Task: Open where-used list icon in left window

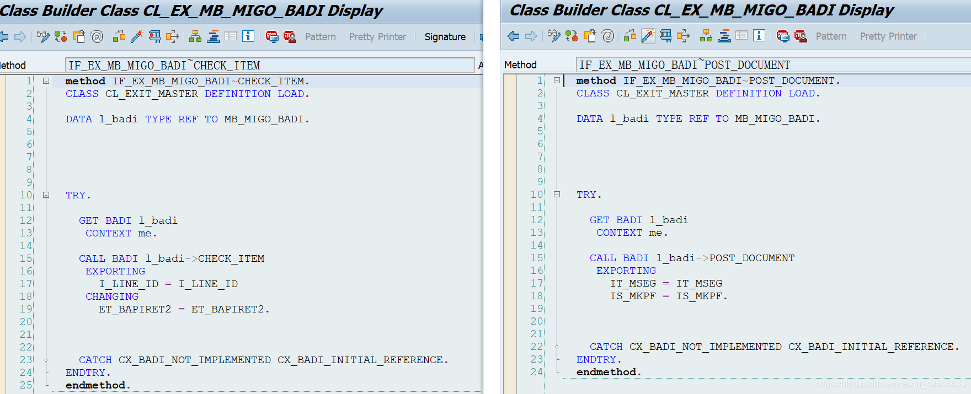Action: coord(173,37)
